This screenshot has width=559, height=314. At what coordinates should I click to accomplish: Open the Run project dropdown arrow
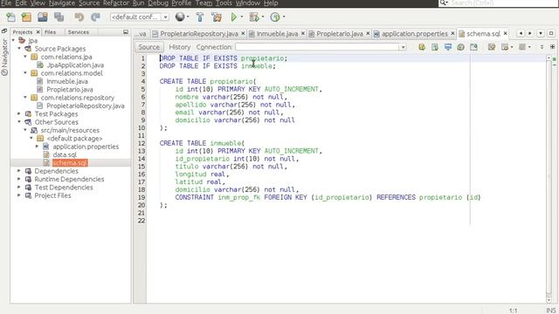[242, 17]
